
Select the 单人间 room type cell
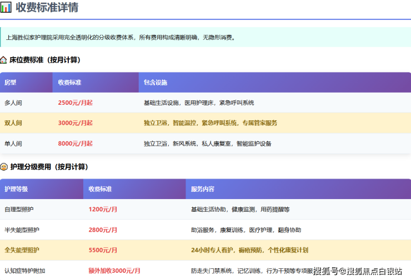coord(13,144)
